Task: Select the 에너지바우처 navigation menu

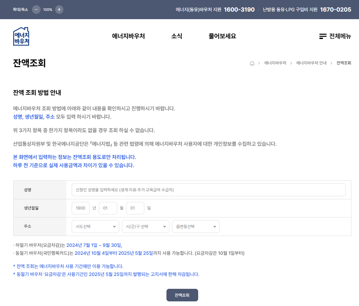Action: point(129,36)
